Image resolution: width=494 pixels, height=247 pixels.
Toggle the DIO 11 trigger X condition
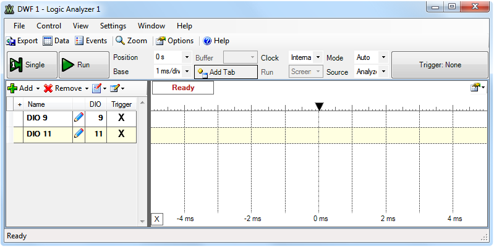[x=121, y=134]
